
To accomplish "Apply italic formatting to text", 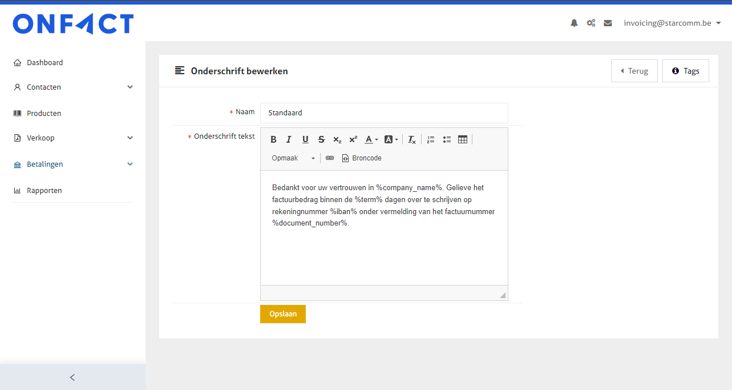I will click(289, 139).
